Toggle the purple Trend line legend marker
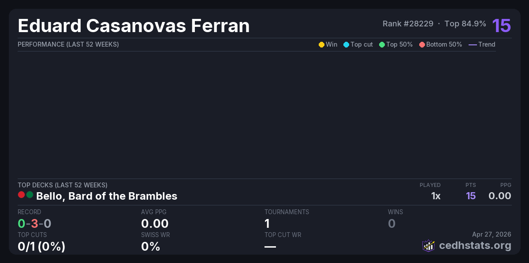This screenshot has width=529, height=263. pos(473,44)
